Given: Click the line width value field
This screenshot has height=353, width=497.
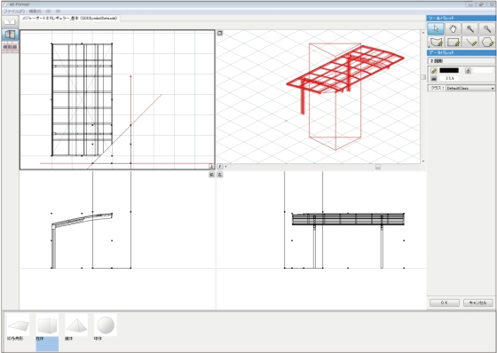Looking at the screenshot, I should coord(449,78).
